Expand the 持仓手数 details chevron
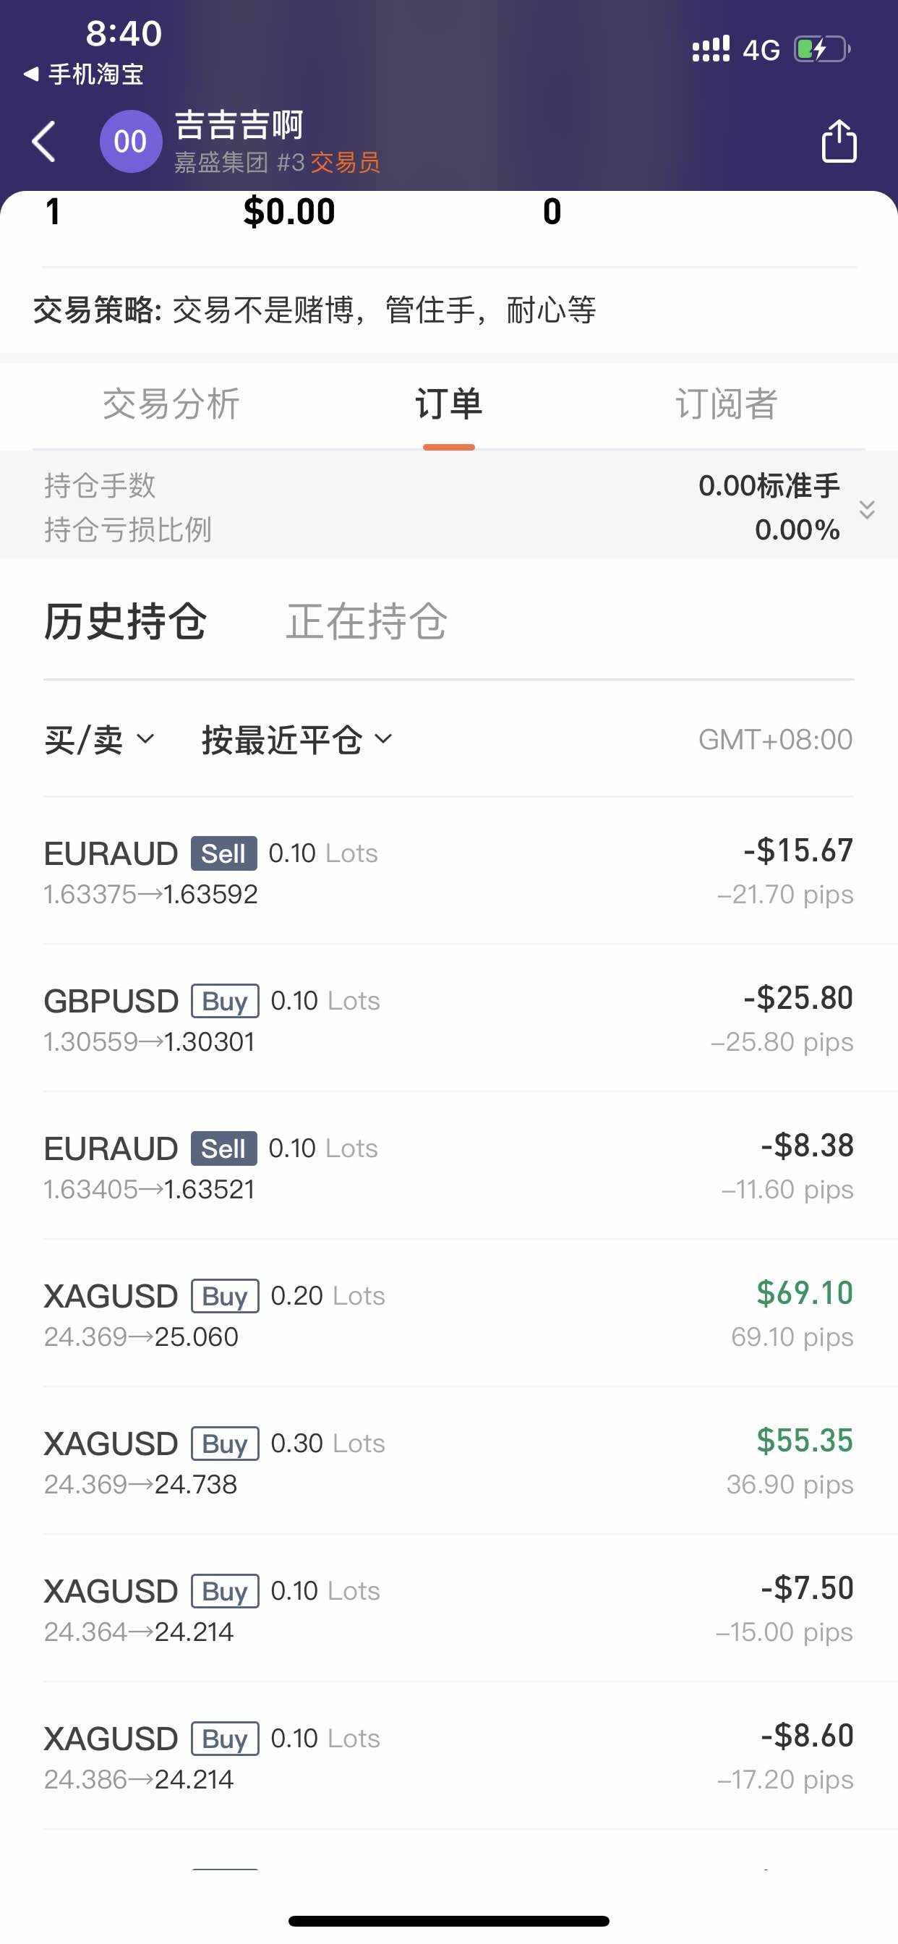The height and width of the screenshot is (1944, 898). (x=867, y=509)
